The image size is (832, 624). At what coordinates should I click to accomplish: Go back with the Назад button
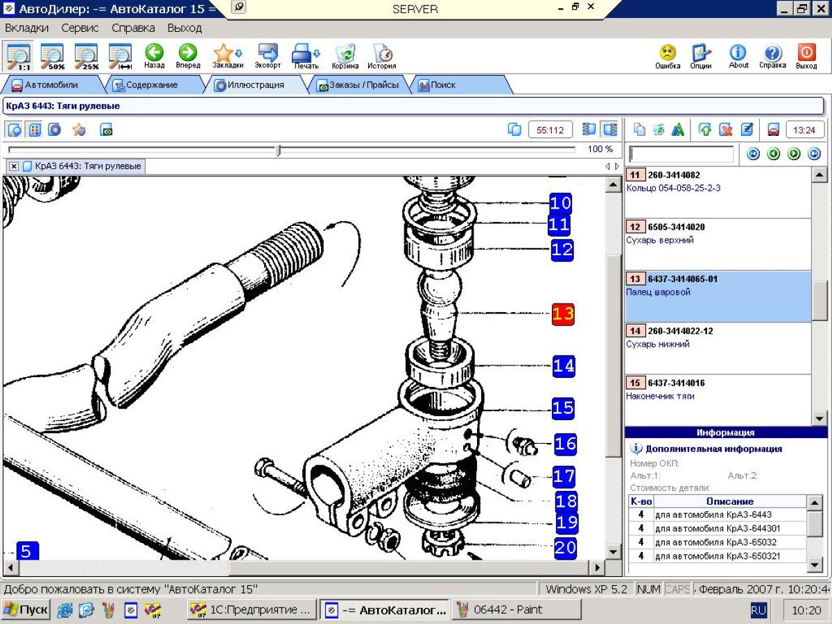(x=154, y=57)
